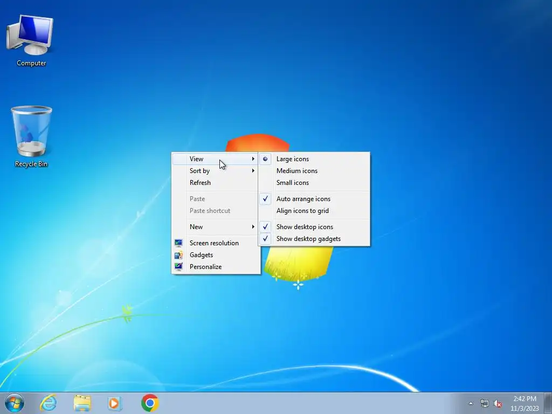Click the network status tray icon
Image resolution: width=552 pixels, height=414 pixels.
click(485, 403)
